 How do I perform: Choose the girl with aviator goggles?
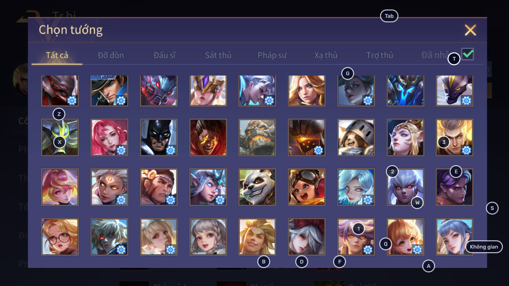(307, 187)
